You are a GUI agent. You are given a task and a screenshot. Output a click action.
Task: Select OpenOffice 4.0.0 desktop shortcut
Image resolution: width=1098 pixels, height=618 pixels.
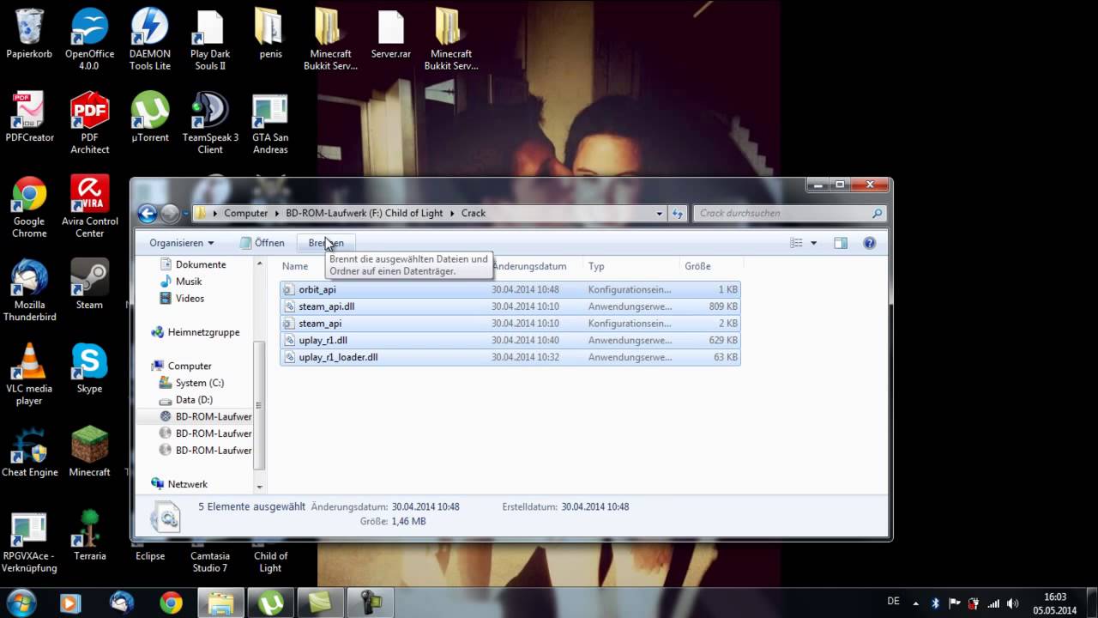[89, 40]
